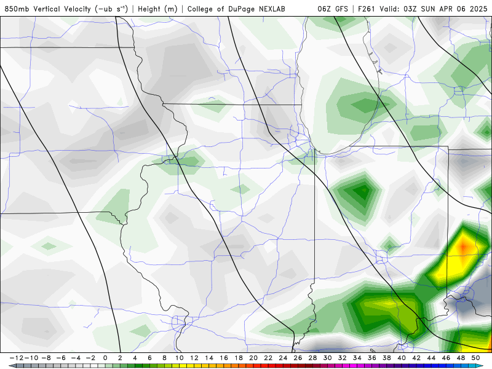Select the "0" label on the color scale
The height and width of the screenshot is (369, 492).
[x=105, y=358]
